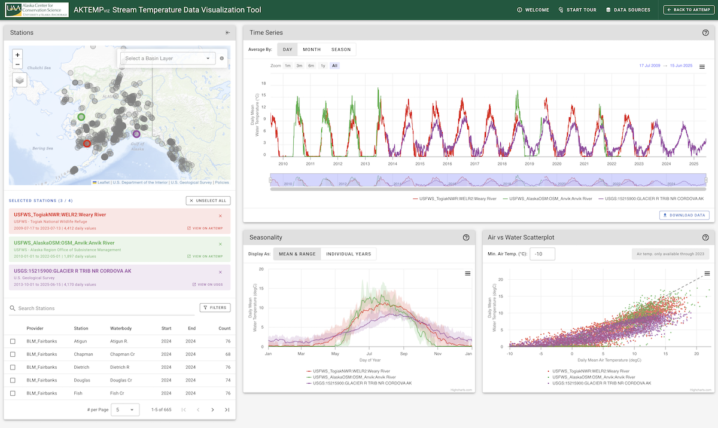This screenshot has height=428, width=718.
Task: Sort stations table by Provider column
Action: click(35, 328)
